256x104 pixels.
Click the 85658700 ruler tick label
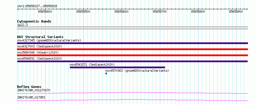click(x=160, y=12)
